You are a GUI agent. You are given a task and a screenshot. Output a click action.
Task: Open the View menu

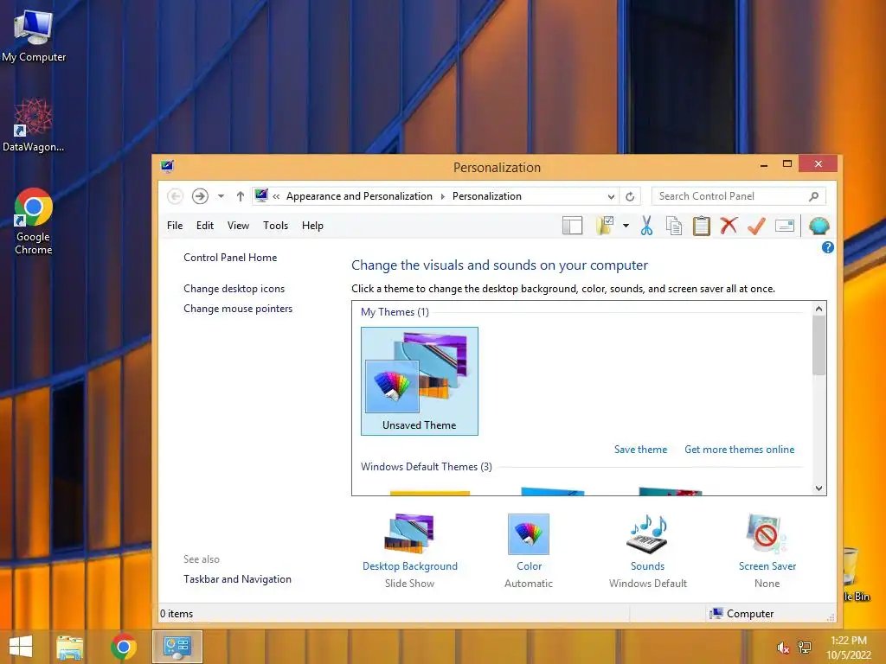pyautogui.click(x=238, y=226)
